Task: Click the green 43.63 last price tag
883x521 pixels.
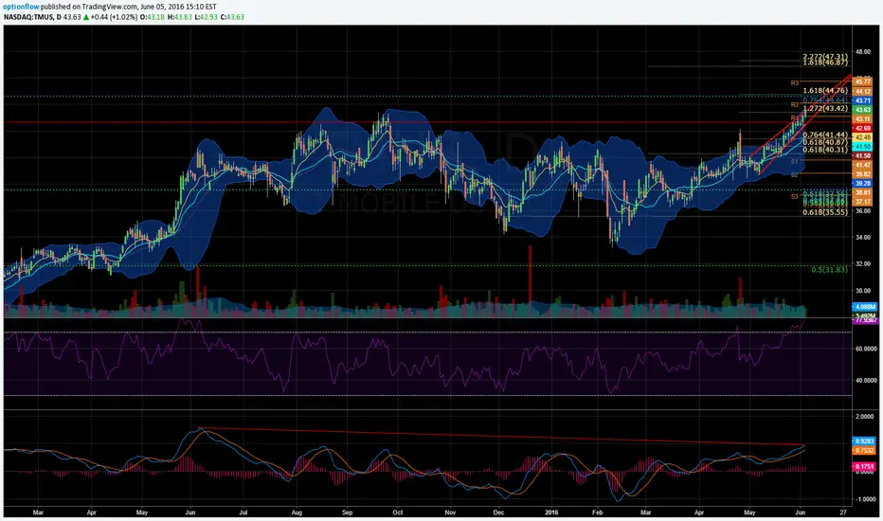Action: tap(863, 110)
